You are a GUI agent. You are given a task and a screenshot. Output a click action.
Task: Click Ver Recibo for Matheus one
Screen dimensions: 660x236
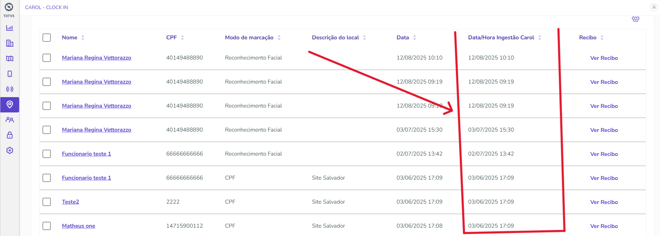(x=604, y=226)
